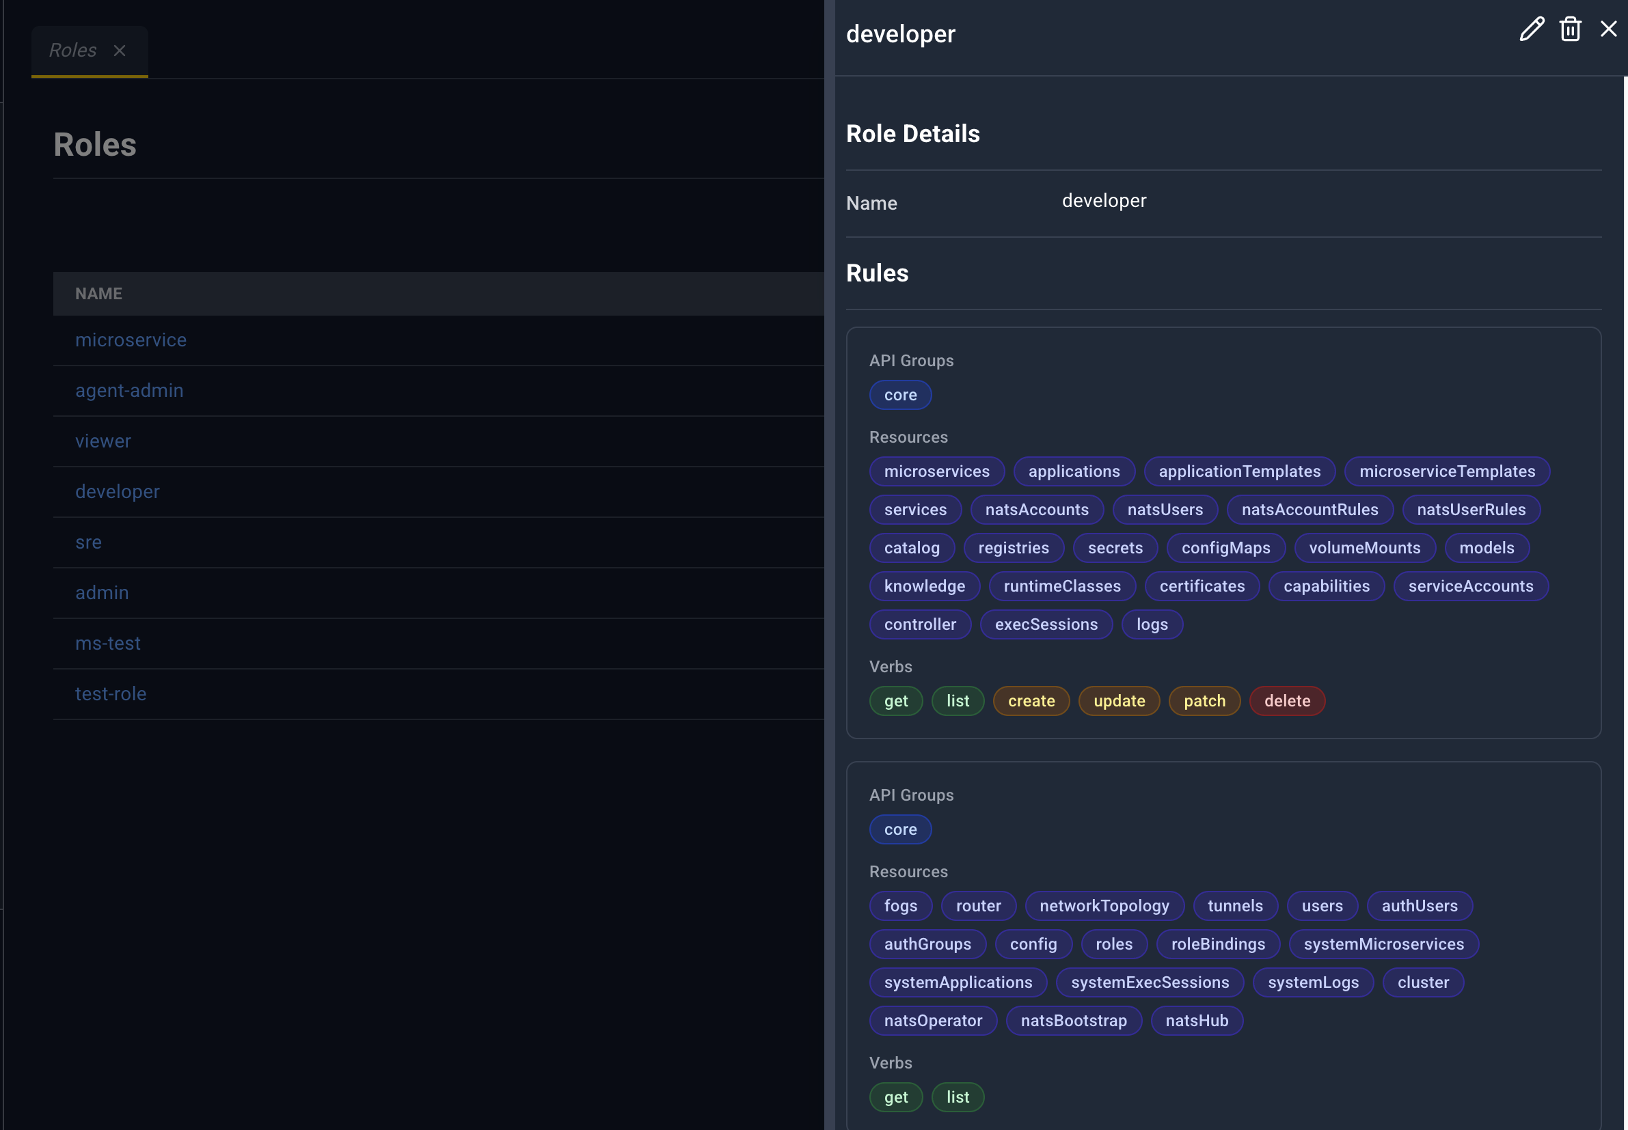This screenshot has height=1130, width=1628.
Task: Click the red delete verb chip
Action: click(x=1288, y=701)
